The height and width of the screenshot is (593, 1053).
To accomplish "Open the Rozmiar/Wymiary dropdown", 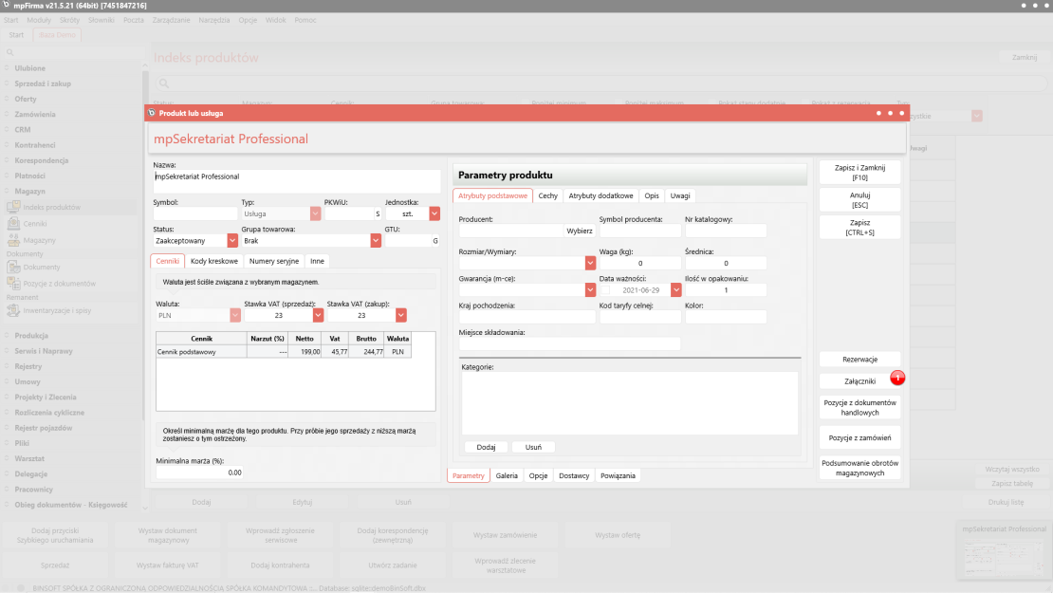I will click(x=590, y=263).
